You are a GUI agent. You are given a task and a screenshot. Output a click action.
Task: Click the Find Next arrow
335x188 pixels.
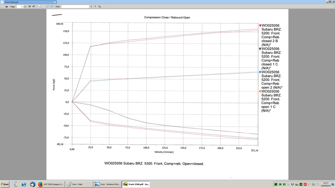click(x=95, y=7)
